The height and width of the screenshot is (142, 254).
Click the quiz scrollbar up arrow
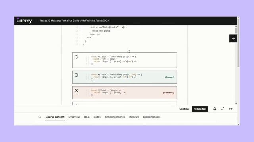click(x=236, y=26)
